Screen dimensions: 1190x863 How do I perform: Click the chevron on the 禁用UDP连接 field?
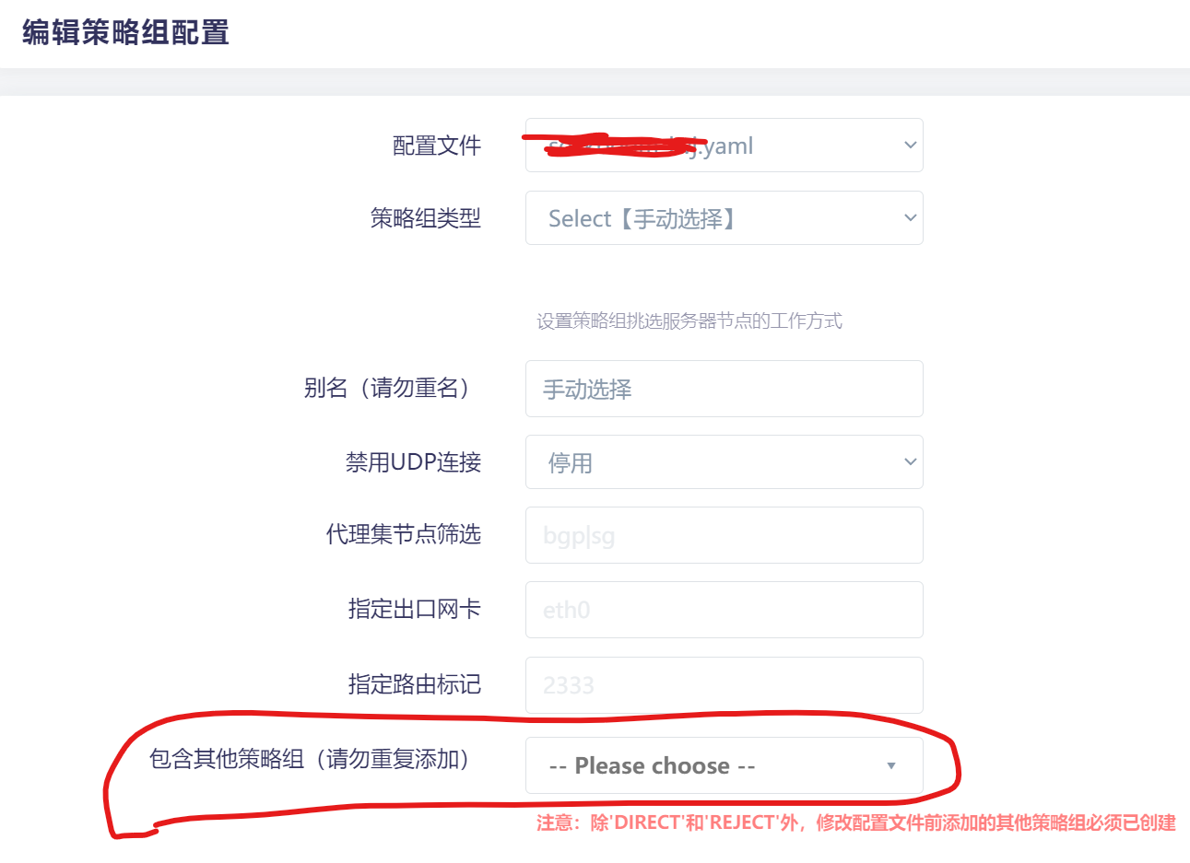(x=909, y=461)
